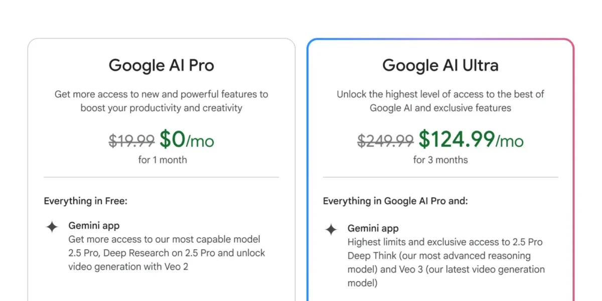Select the Google AI Ultra plan heading
Image resolution: width=602 pixels, height=301 pixels.
[440, 65]
